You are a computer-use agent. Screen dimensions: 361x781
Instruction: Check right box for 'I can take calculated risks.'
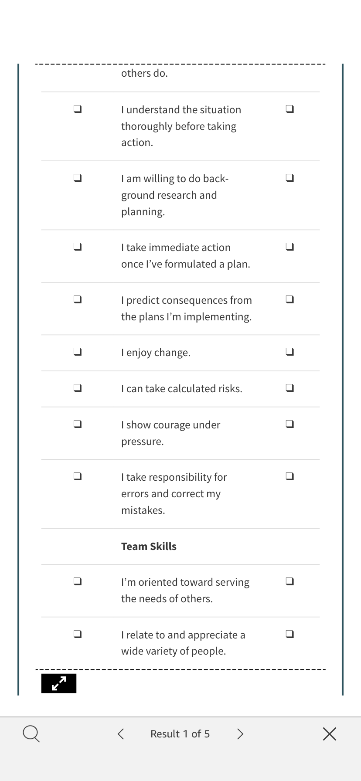pyautogui.click(x=289, y=388)
